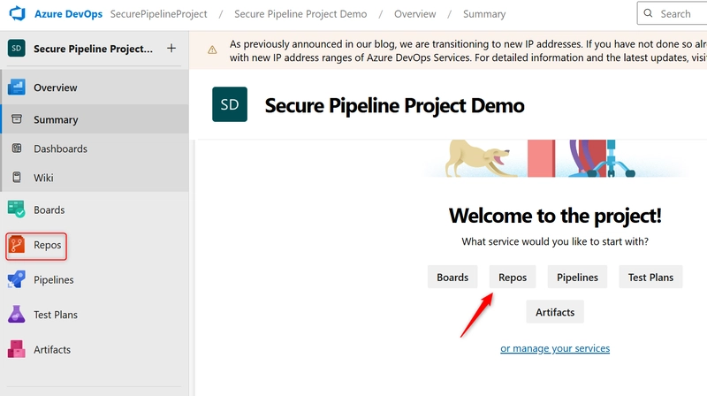Click the Boards service button
This screenshot has width=707, height=396.
click(x=452, y=277)
